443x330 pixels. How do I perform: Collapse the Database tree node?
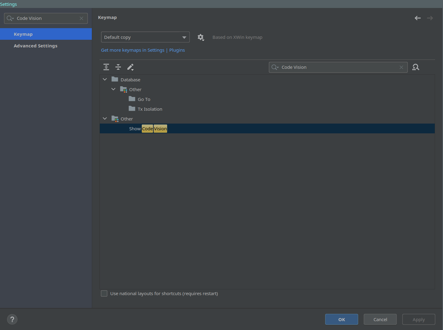105,79
